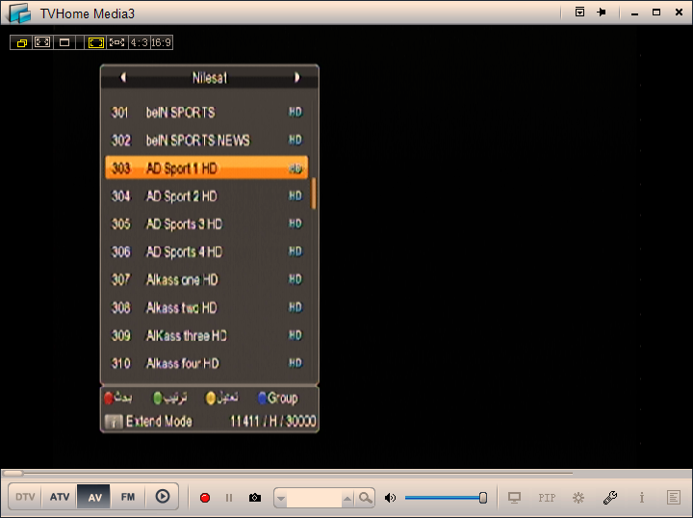693x518 pixels.
Task: Toggle PIP picture-in-picture mode
Action: point(547,498)
